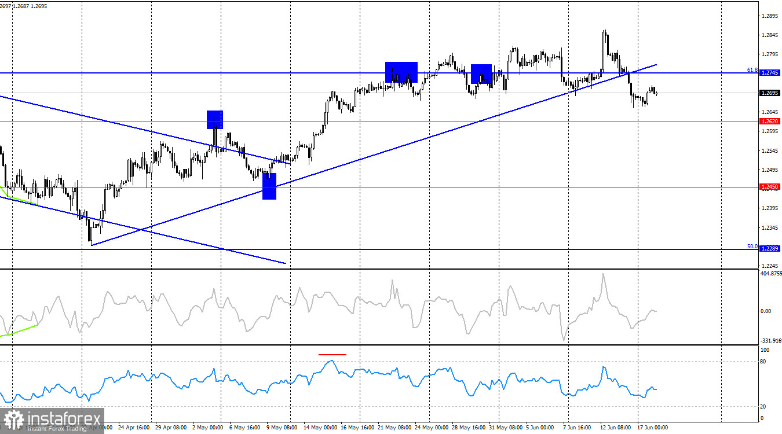Select the blue rectangle on the 1.2620 line
The image size is (782, 434).
coord(215,119)
